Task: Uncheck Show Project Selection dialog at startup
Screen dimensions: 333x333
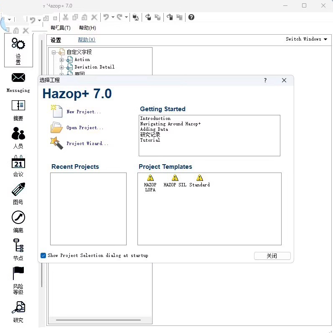Action: pos(43,255)
